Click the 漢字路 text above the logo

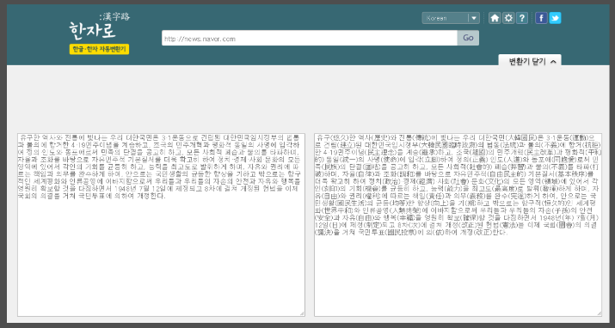point(114,16)
